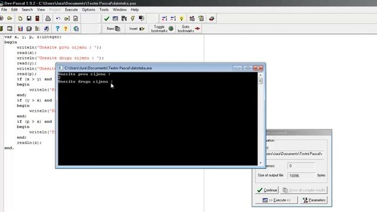The width and height of the screenshot is (377, 212).
Task: Click the console scrollbar down arrow
Action: click(260, 163)
